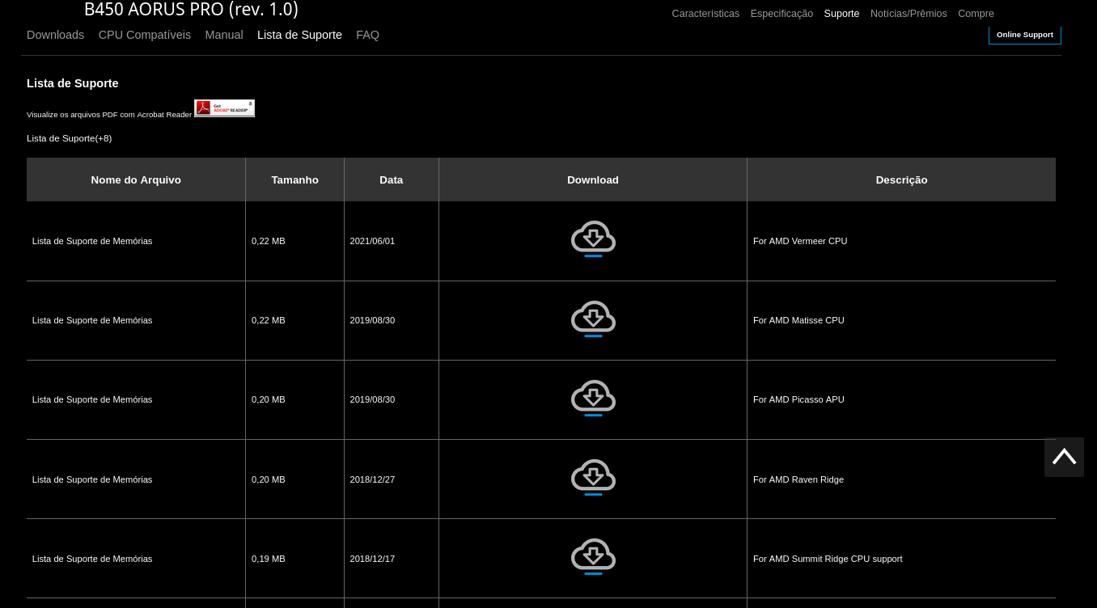Open Notícias/Prêmios in the top navigation
Screen dimensions: 1097x608
909,14
